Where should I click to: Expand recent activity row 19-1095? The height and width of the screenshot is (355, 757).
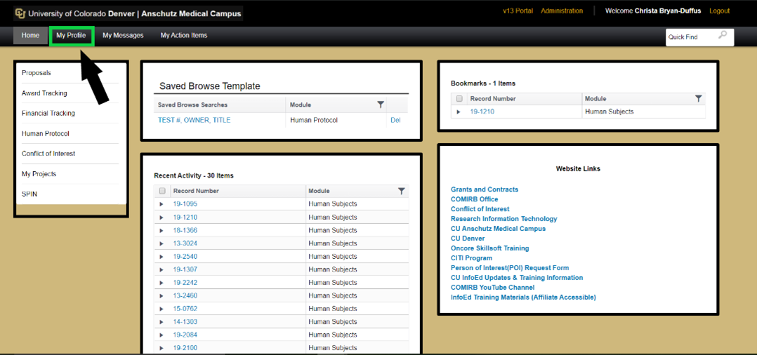click(x=162, y=204)
